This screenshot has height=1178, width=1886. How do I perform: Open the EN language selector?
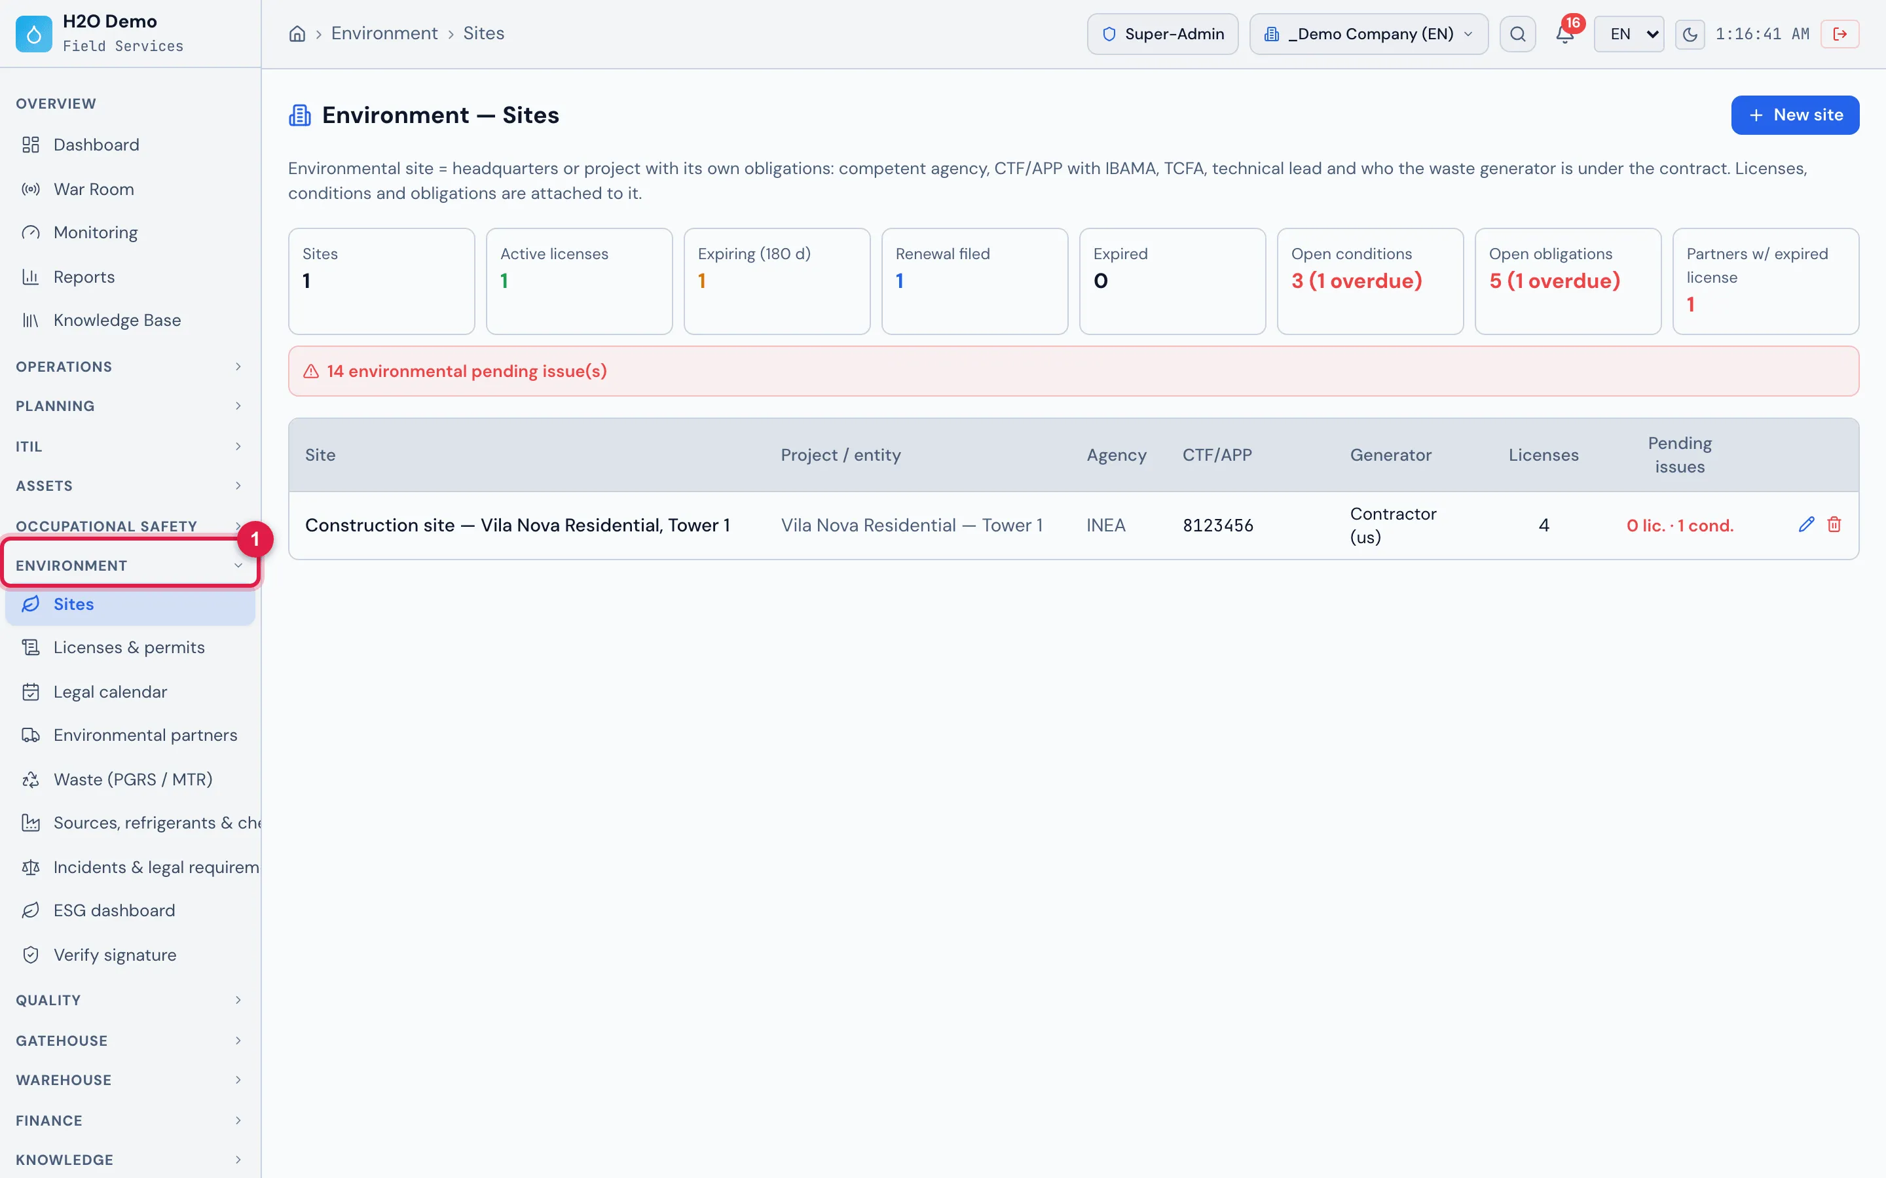coord(1629,34)
